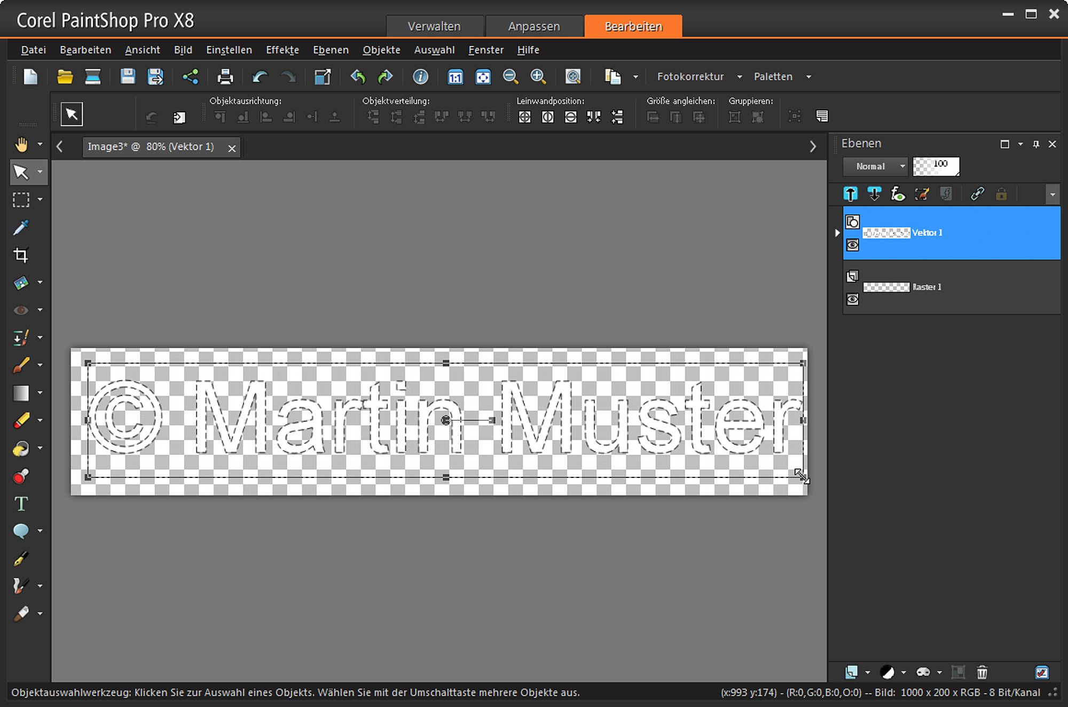The image size is (1068, 707).
Task: Select the Eraser tool
Action: [21, 420]
